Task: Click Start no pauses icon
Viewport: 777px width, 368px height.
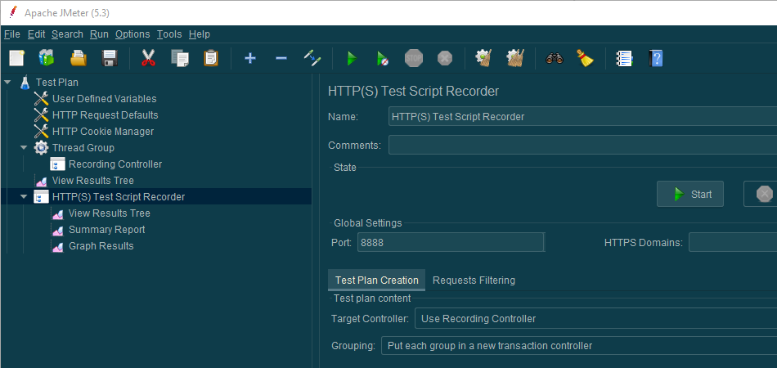Action: [382, 58]
